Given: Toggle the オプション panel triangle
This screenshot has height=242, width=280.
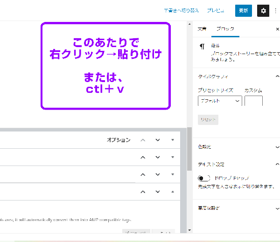Looking at the screenshot, I should pyautogui.click(x=172, y=140).
